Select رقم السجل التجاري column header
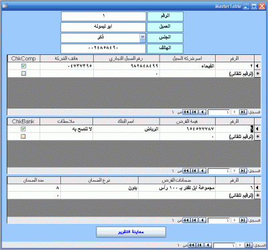The image size is (268, 250). [127, 58]
